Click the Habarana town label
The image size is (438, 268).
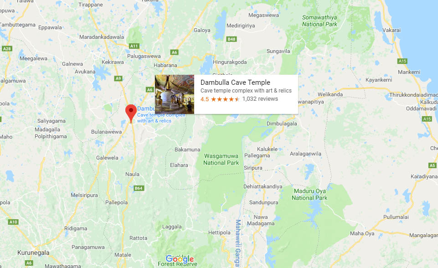165,65
